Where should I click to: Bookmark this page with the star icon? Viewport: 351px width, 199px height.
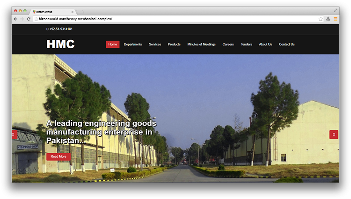point(321,19)
